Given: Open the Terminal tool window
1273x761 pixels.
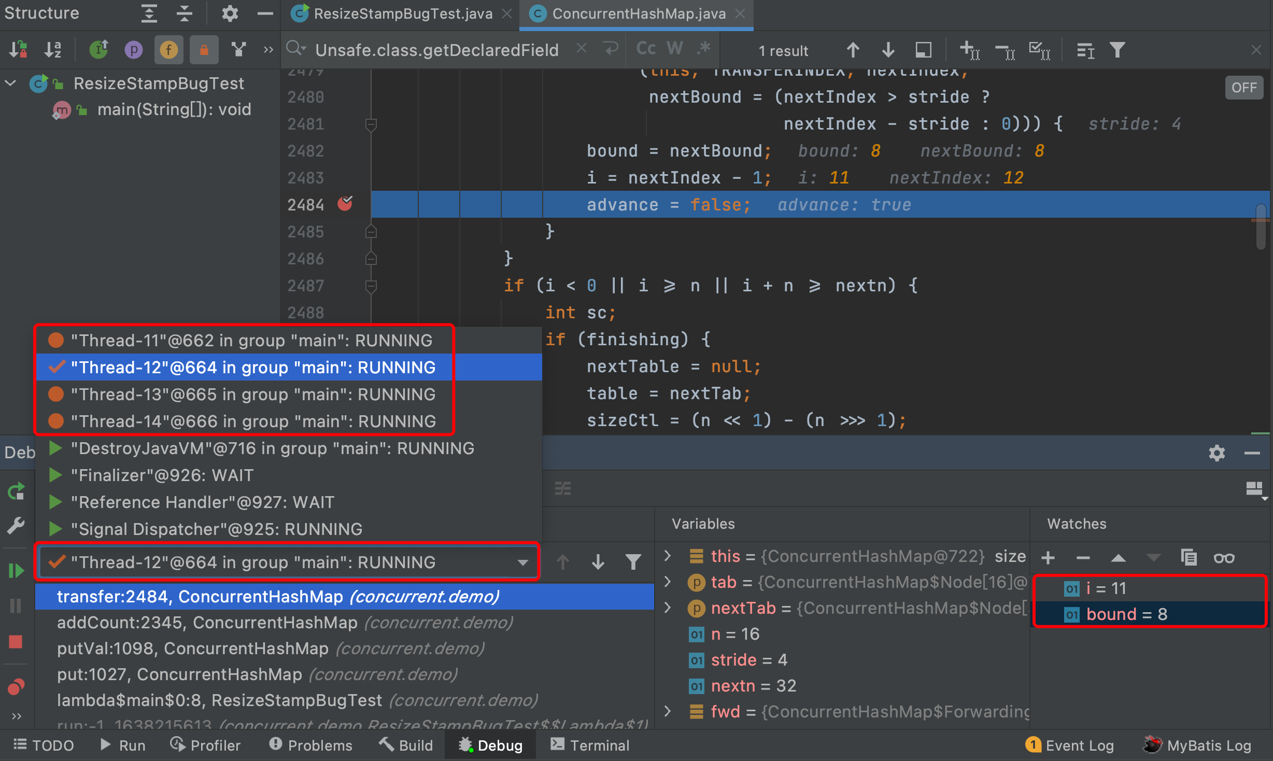Looking at the screenshot, I should [x=590, y=745].
